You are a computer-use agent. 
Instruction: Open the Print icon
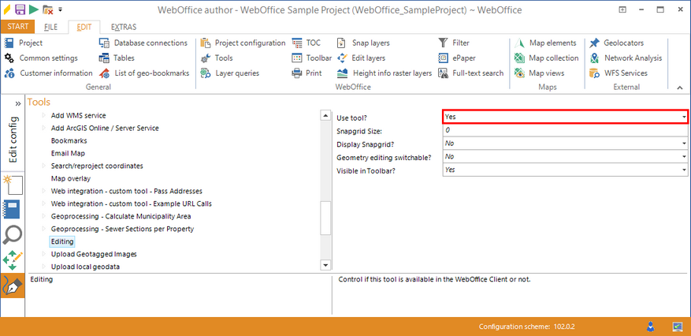(297, 73)
